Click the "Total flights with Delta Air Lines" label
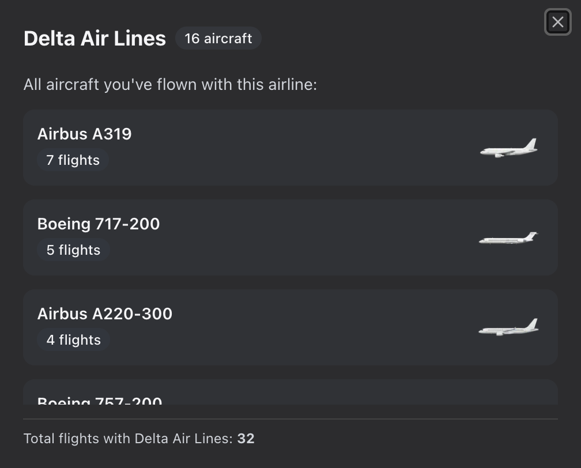581x468 pixels. coord(128,439)
